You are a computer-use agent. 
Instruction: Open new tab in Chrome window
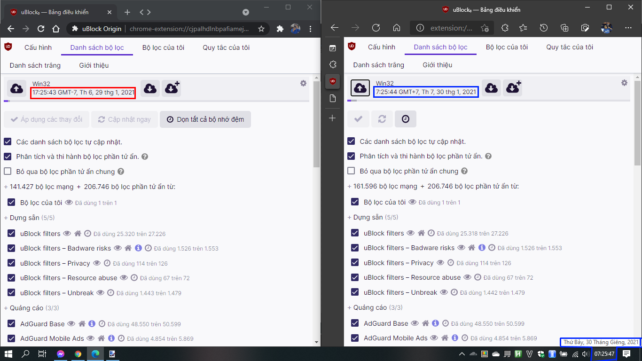(127, 12)
